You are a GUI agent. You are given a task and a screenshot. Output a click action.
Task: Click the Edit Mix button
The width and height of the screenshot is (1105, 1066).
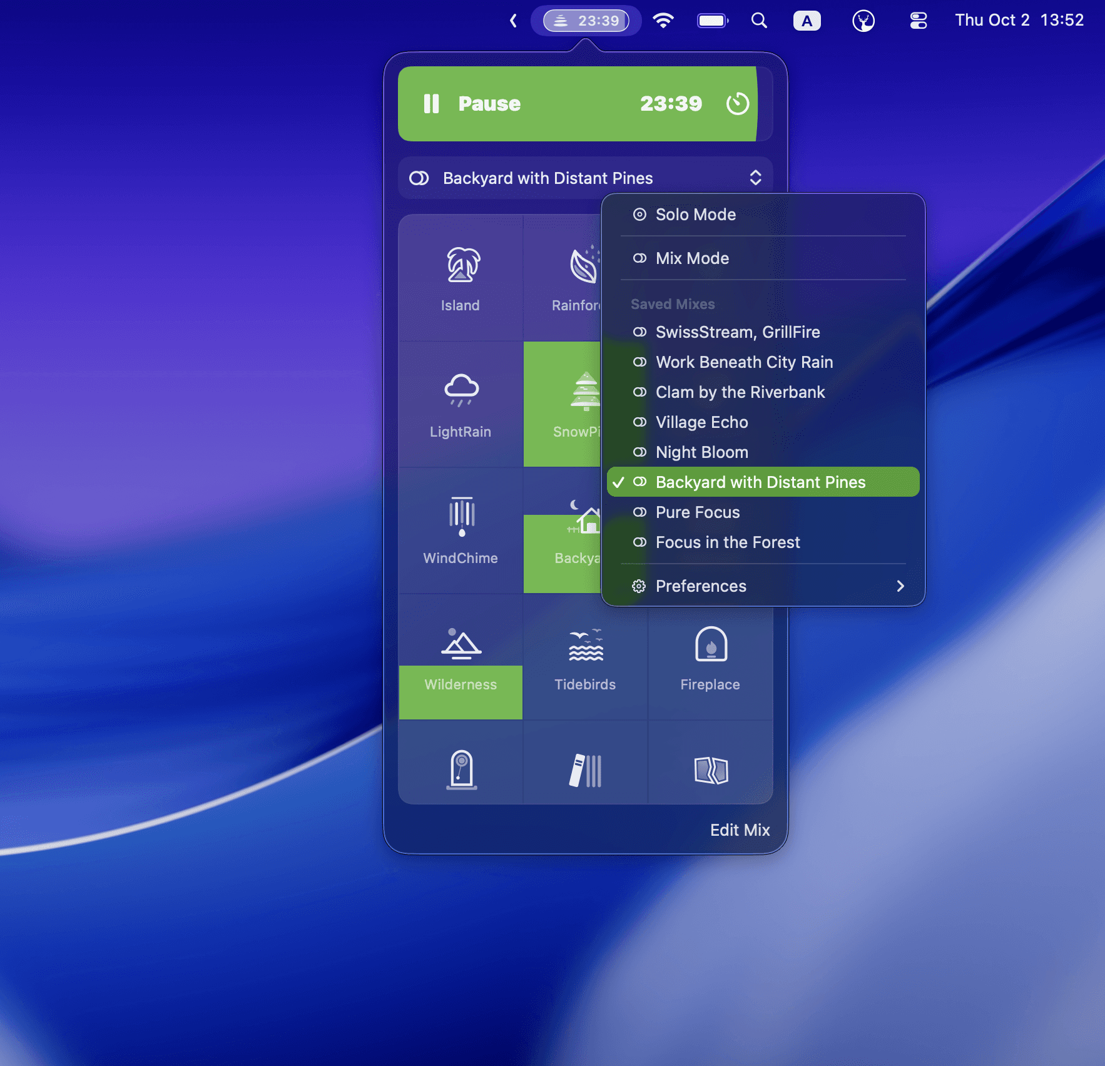[x=740, y=830]
